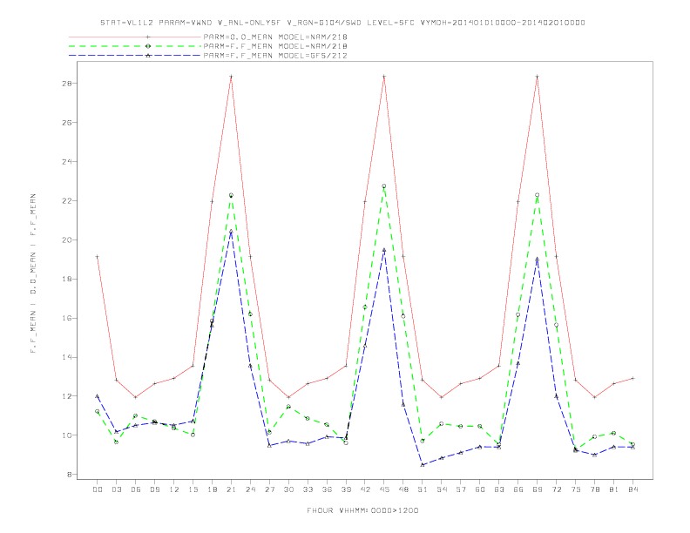Select legend text PARM=F.F_MEAN MODEL=NAM/218
This screenshot has height=533, width=690.
click(275, 46)
